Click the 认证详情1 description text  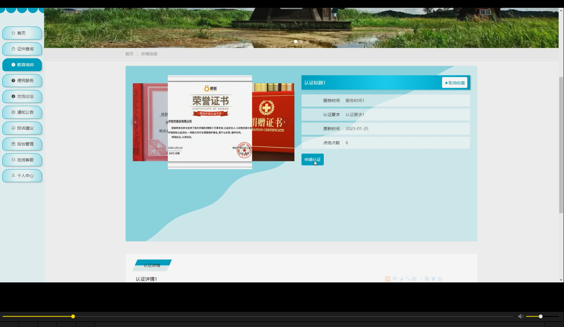146,279
